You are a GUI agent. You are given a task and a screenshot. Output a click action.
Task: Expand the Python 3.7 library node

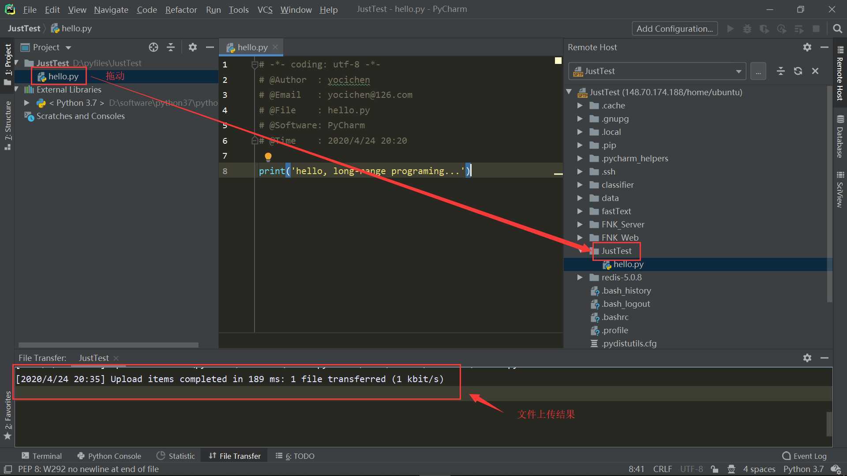click(x=26, y=103)
